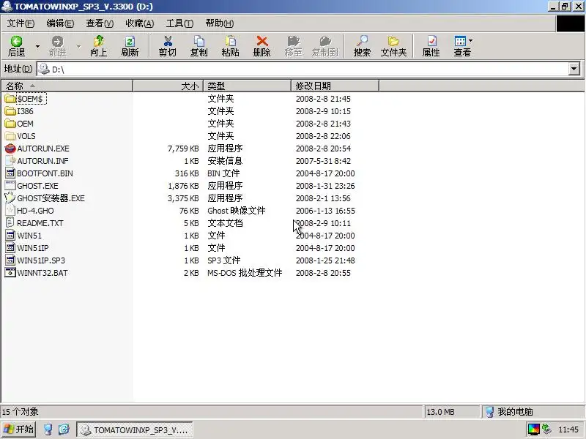This screenshot has width=586, height=439.
Task: Select the WIN51IP.SP3 file icon
Action: tap(10, 260)
